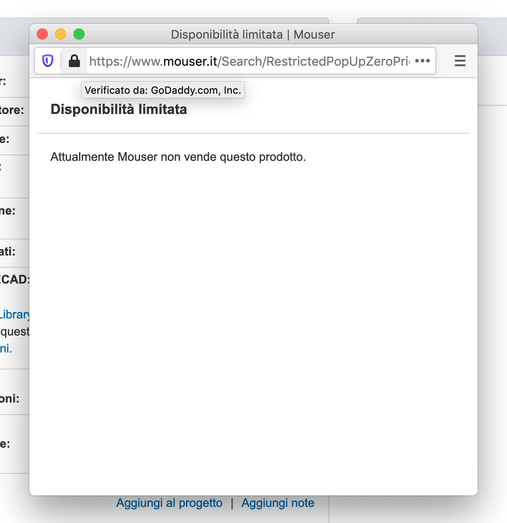Open the page actions three-dot menu
This screenshot has height=523, width=507.
click(x=422, y=61)
